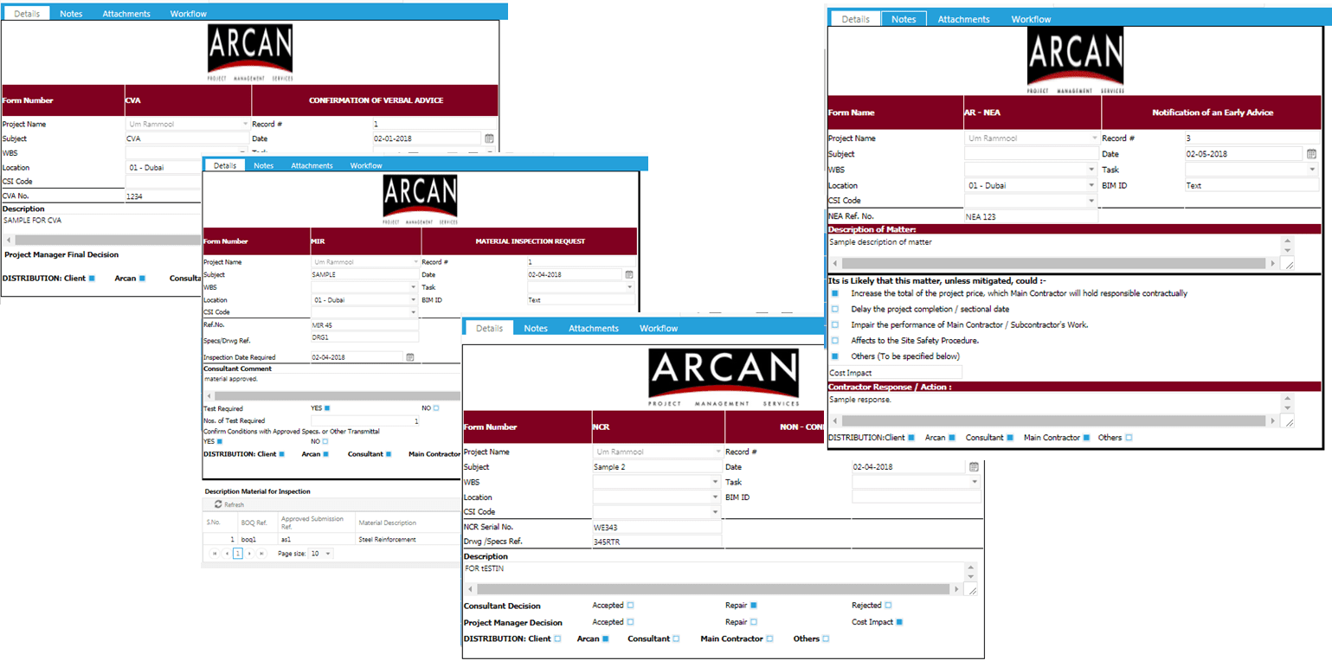Click up arrow in NEA Description of Matter box
1332x667 pixels.
pyautogui.click(x=1288, y=242)
